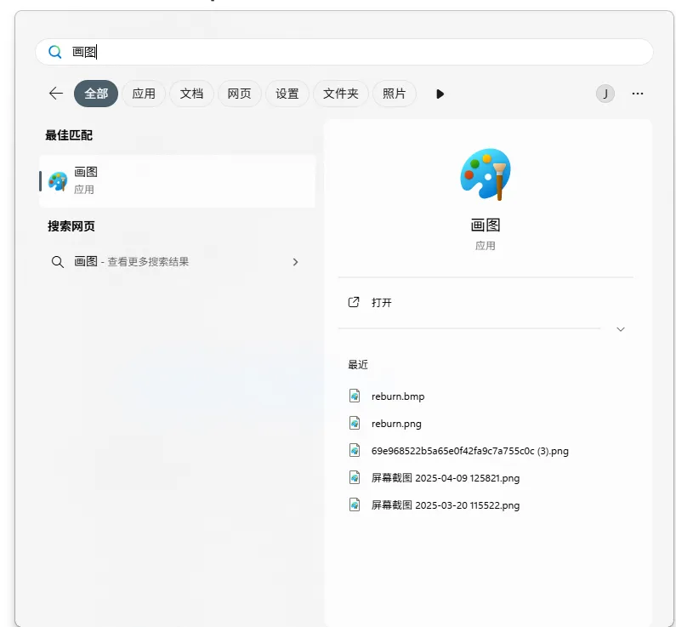Open the three-dot options menu
This screenshot has width=676, height=627.
coord(638,94)
